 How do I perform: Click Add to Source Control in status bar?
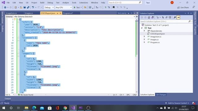(177, 103)
